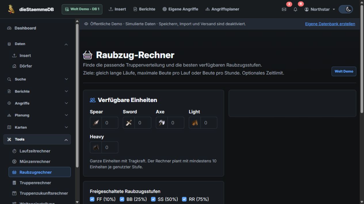Click the Welt Demo button

(x=344, y=71)
